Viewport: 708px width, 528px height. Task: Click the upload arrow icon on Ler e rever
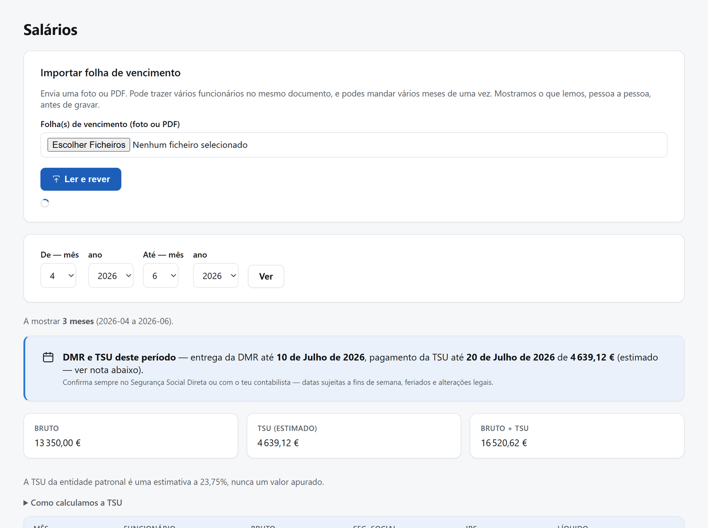[x=56, y=179]
